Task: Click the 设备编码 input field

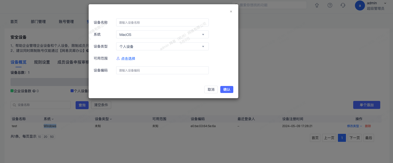Action: pos(162,71)
